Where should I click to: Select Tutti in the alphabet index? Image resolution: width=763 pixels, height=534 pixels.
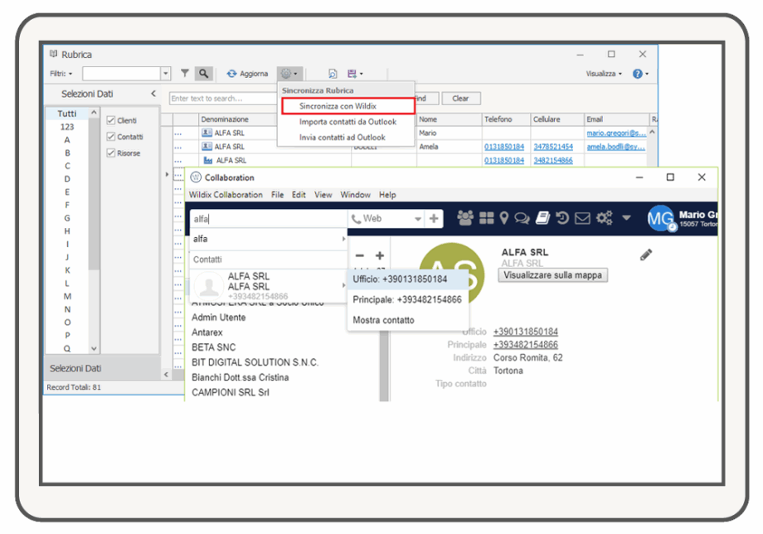[x=66, y=114]
